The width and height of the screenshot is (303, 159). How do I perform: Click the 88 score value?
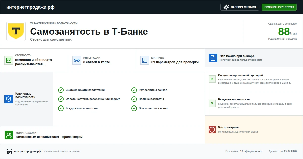click(x=284, y=32)
